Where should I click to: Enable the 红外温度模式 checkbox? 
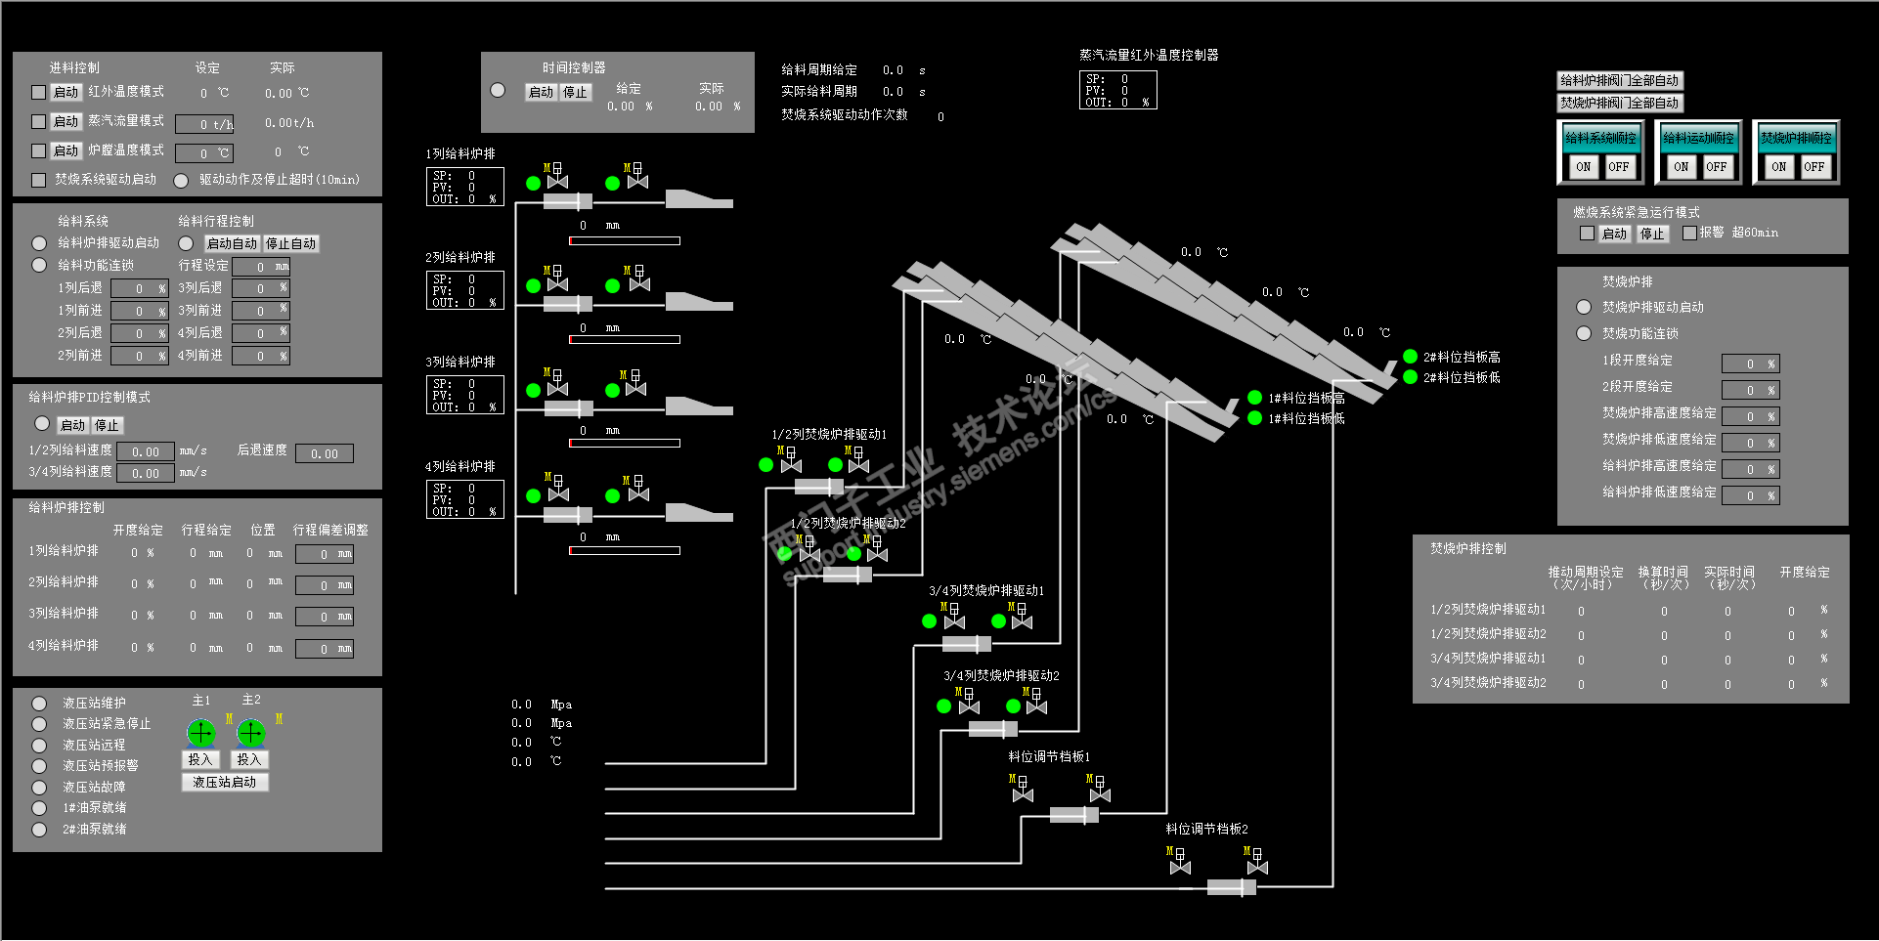[39, 92]
